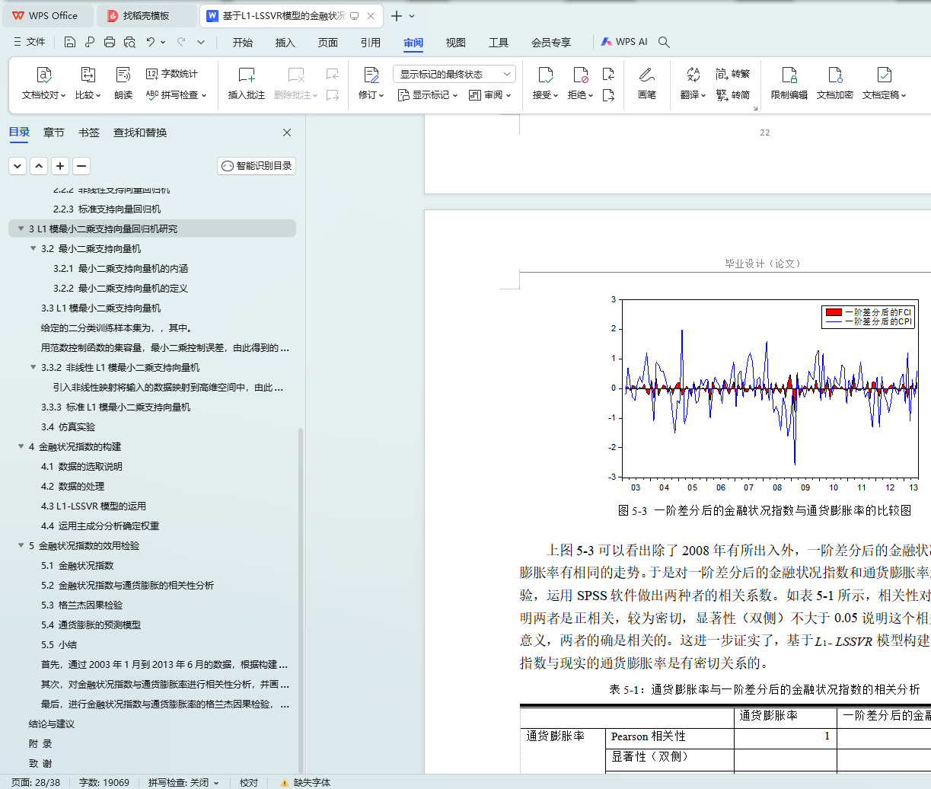Open 字数统计 word count
The height and width of the screenshot is (789, 931).
click(172, 74)
